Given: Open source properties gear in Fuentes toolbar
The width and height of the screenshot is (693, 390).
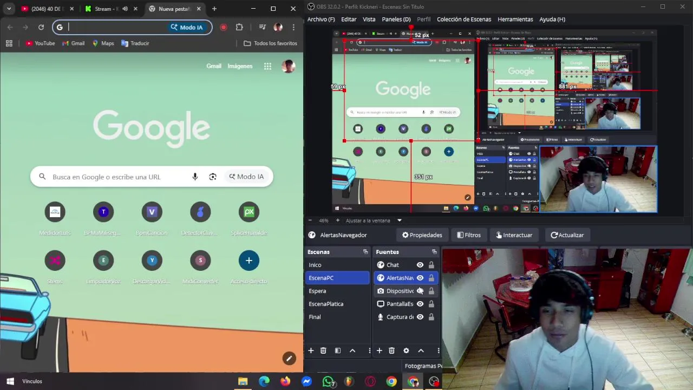Looking at the screenshot, I should (406, 350).
